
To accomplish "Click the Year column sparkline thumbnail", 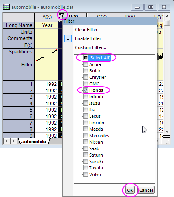I will (x=47, y=55).
